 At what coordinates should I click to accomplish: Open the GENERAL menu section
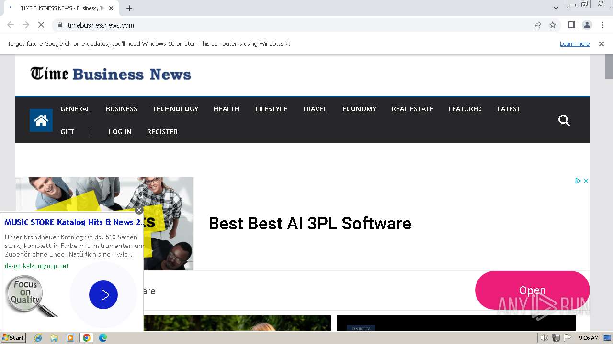click(75, 109)
